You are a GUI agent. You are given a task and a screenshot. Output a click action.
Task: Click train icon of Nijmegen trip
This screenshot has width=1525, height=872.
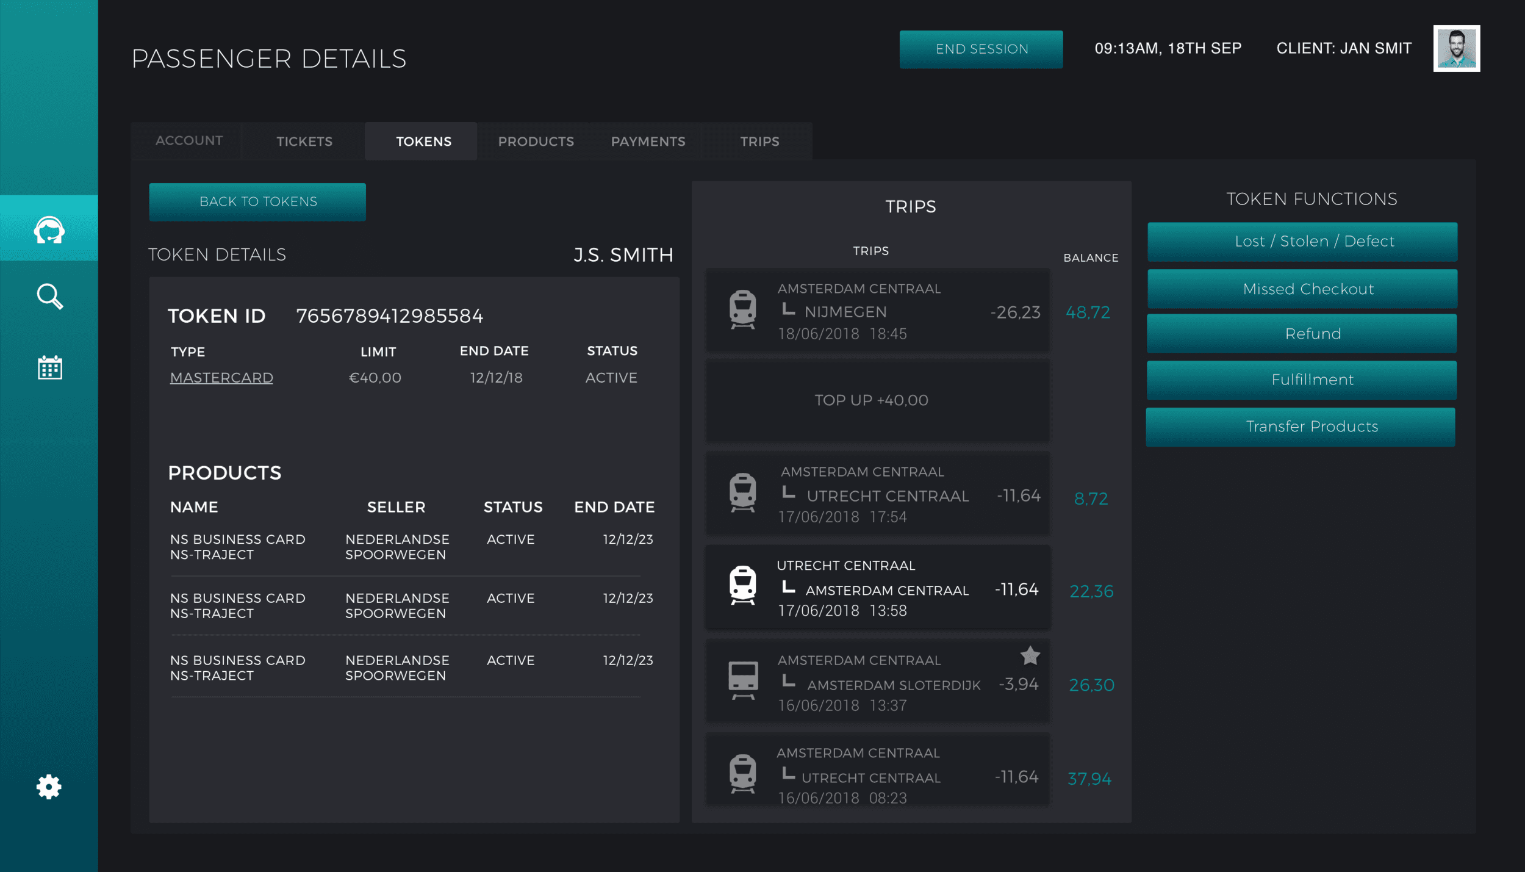click(x=742, y=309)
